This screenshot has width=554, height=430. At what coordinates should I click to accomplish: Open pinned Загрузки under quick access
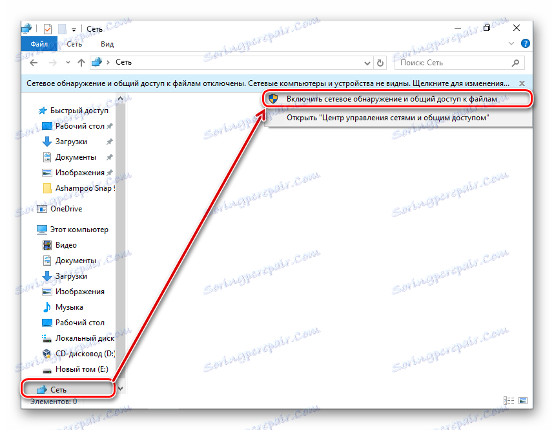[71, 142]
